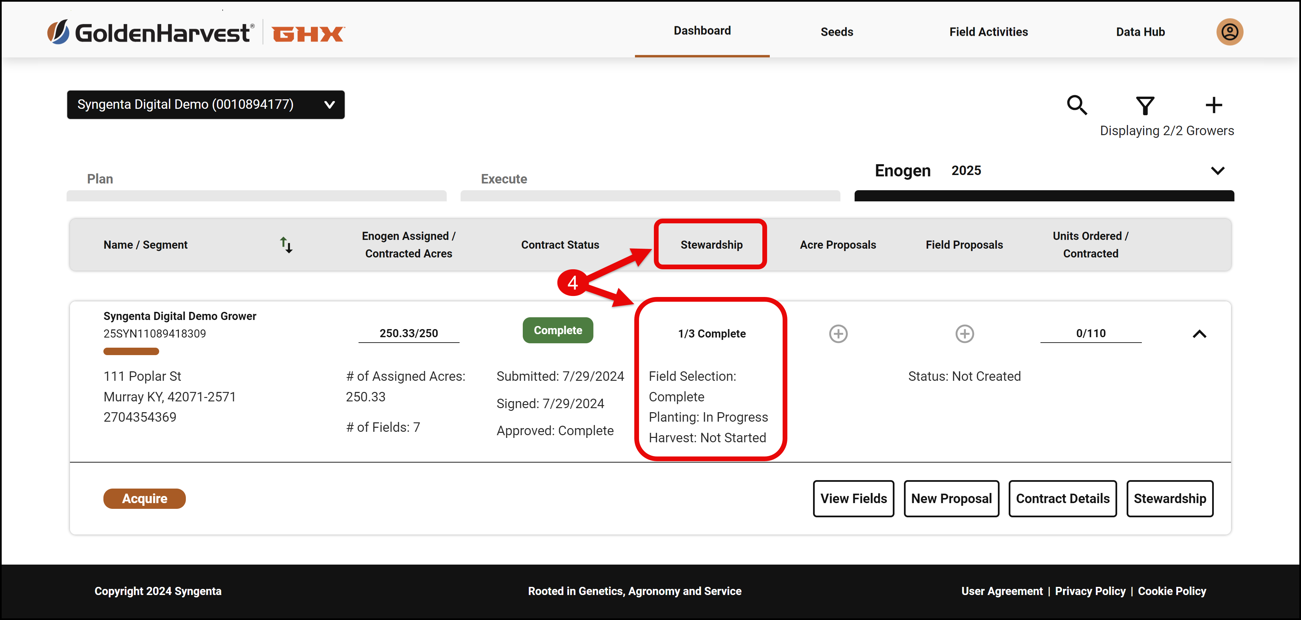Viewport: 1301px width, 620px height.
Task: Switch to the Seeds tab
Action: coord(837,32)
